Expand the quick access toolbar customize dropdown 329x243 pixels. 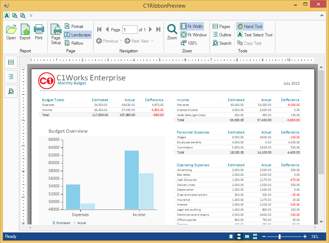point(31,16)
